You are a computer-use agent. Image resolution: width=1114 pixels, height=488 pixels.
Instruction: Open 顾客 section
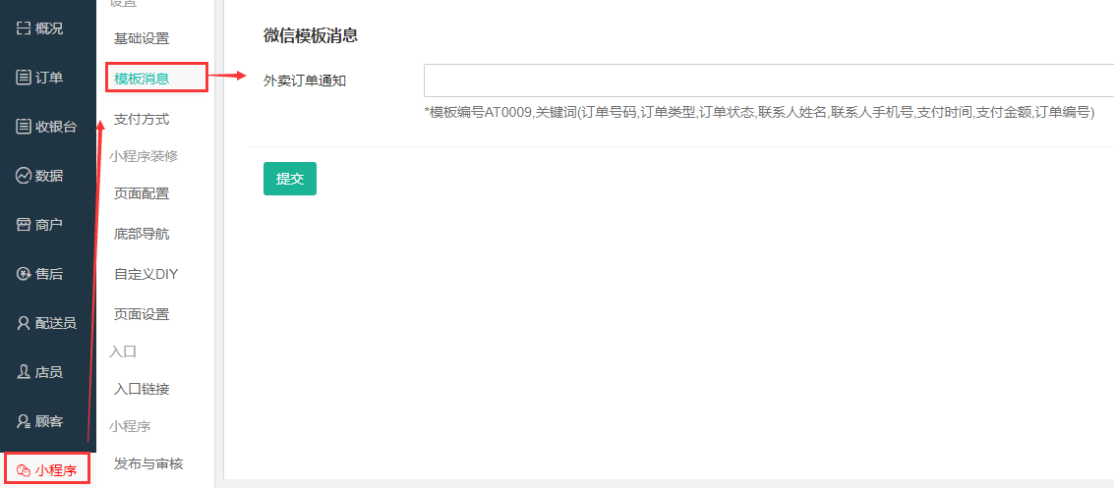47,421
